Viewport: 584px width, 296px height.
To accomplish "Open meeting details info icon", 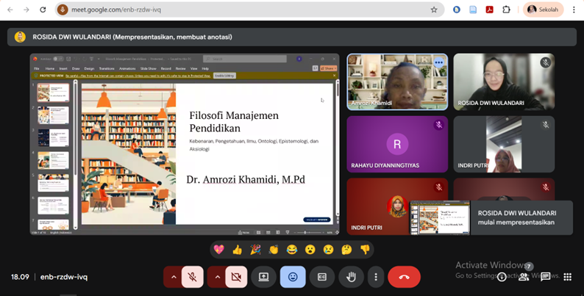I will pos(502,277).
